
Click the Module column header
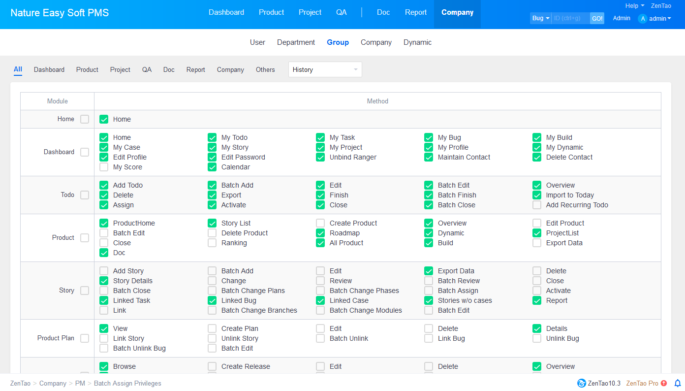click(58, 101)
